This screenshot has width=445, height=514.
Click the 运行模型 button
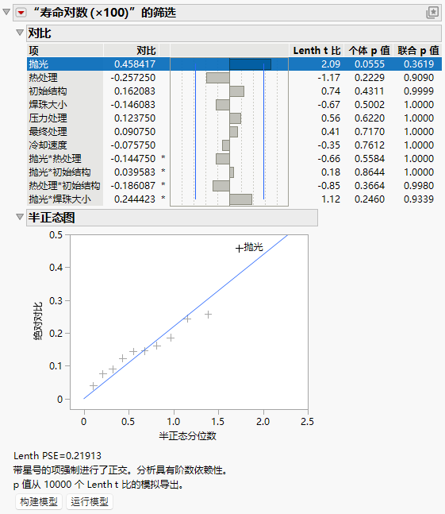coord(90,501)
